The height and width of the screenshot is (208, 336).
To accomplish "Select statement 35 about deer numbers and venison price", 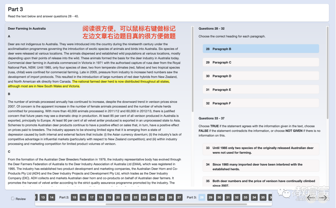I will [x=261, y=181].
